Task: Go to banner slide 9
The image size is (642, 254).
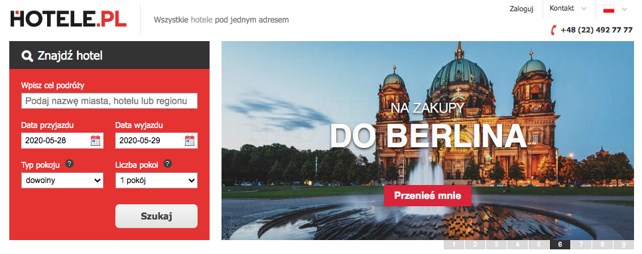Action: 623,245
